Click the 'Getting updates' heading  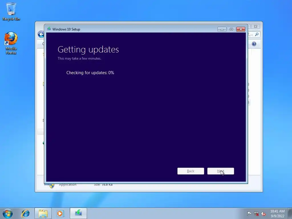pos(88,49)
